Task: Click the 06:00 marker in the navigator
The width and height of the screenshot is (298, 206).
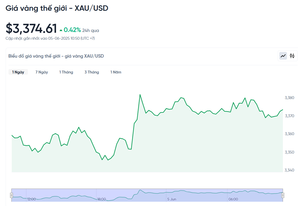Action: (x=233, y=199)
